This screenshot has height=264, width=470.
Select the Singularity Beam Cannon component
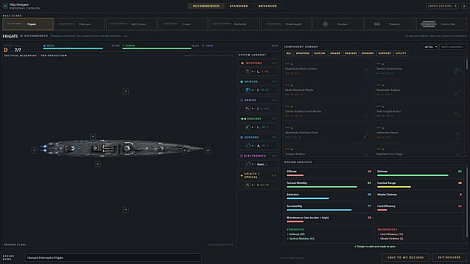pyautogui.click(x=329, y=69)
